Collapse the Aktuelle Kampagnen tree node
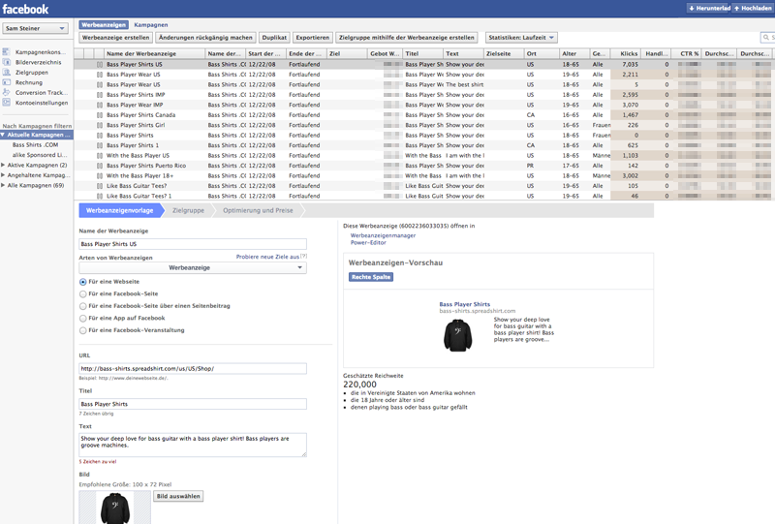This screenshot has height=524, width=775. tap(3, 135)
